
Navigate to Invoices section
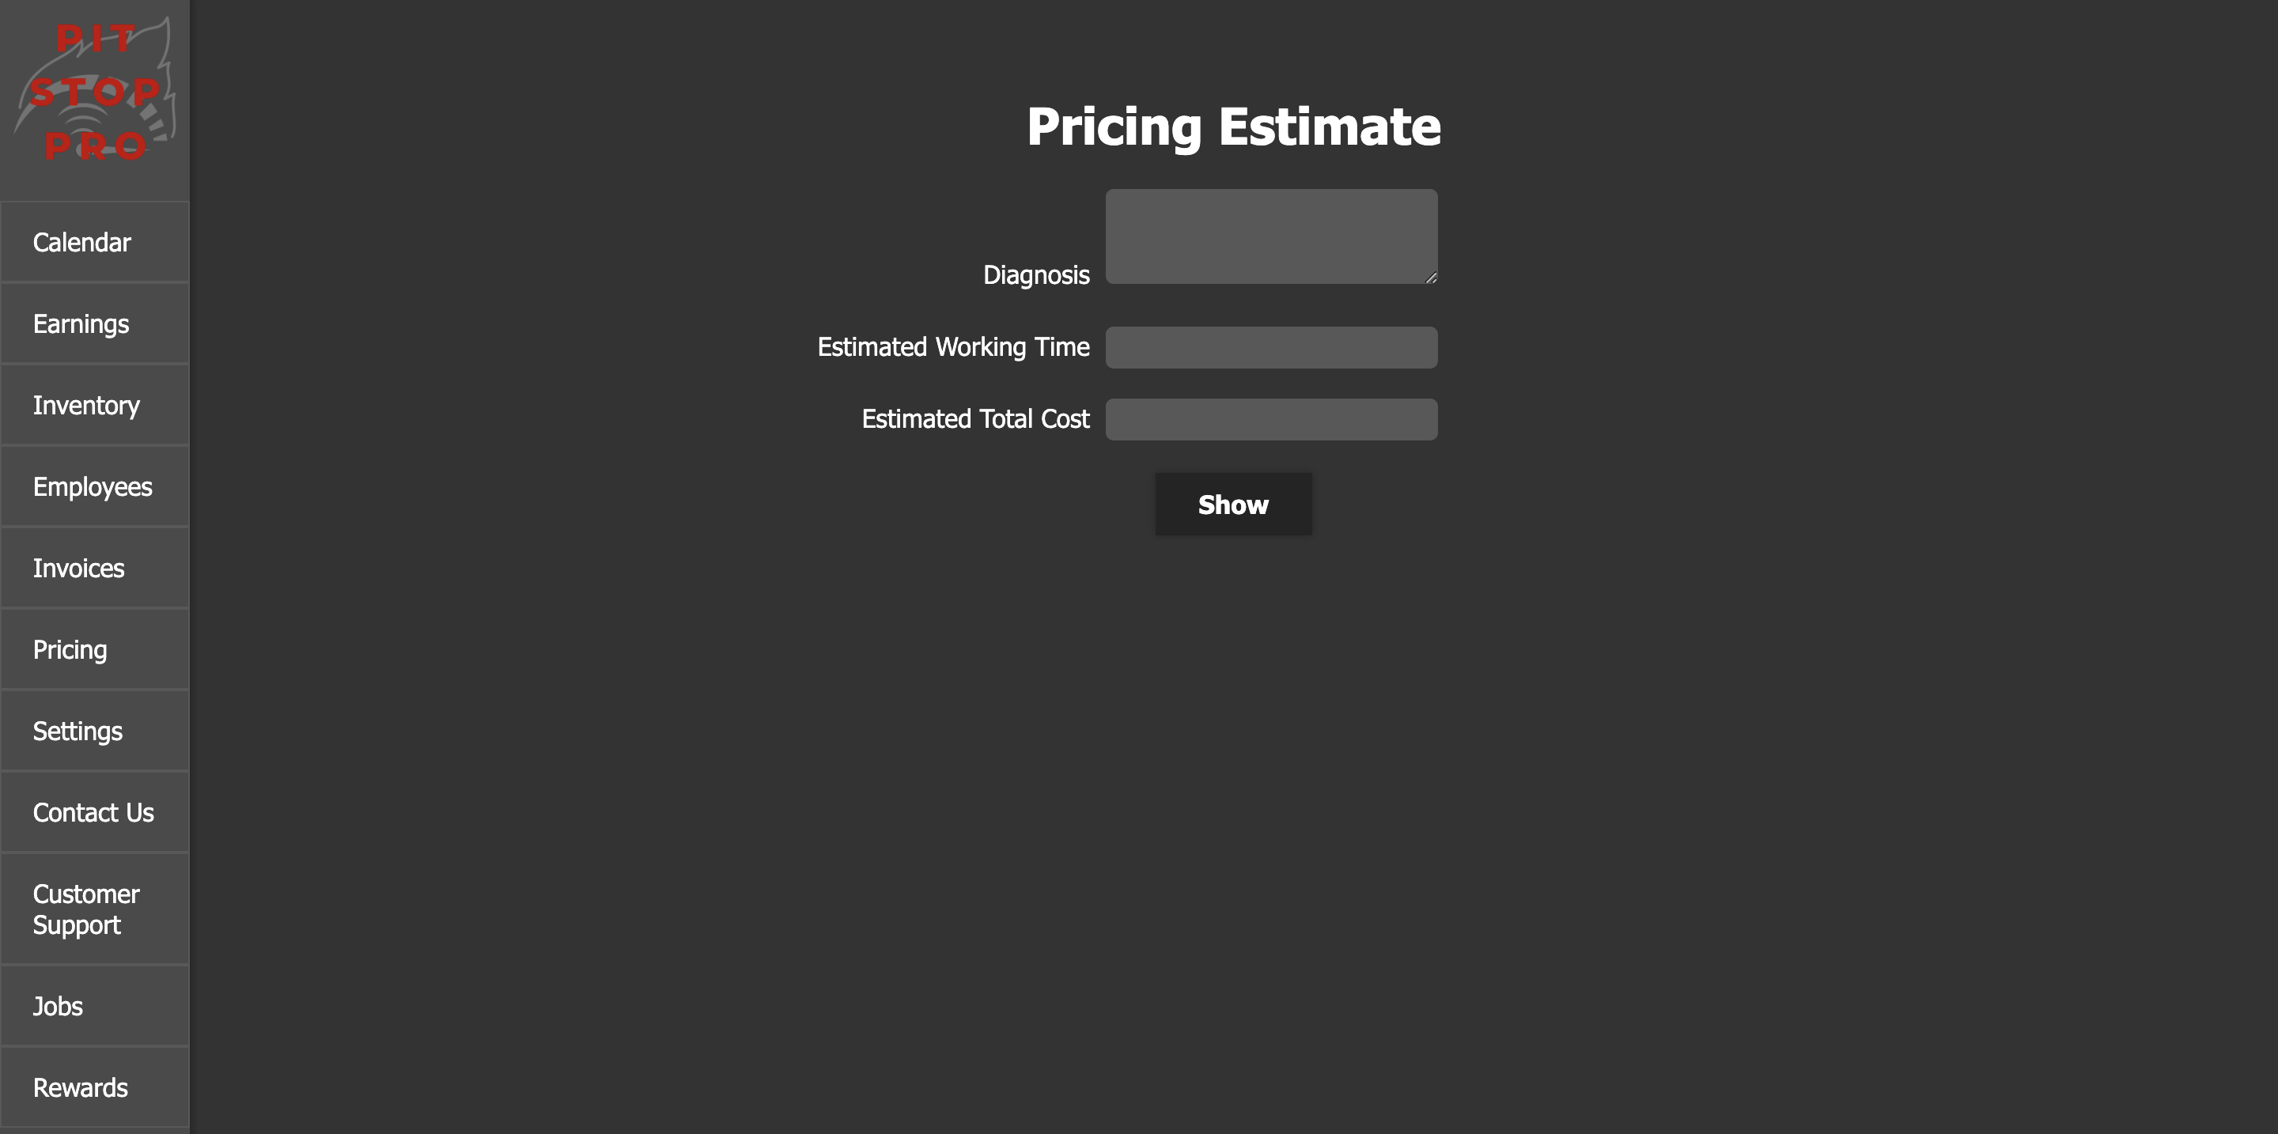tap(94, 568)
